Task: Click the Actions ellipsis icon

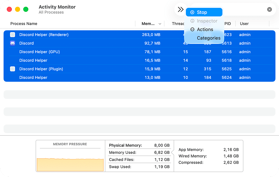Action: pos(192,30)
